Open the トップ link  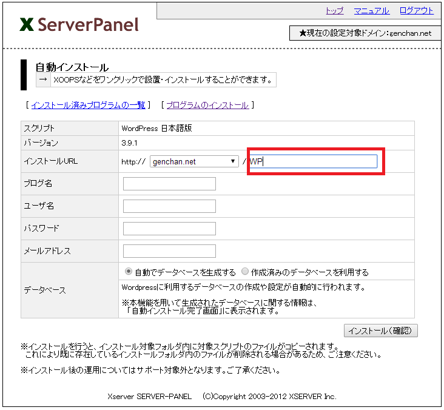pos(334,11)
